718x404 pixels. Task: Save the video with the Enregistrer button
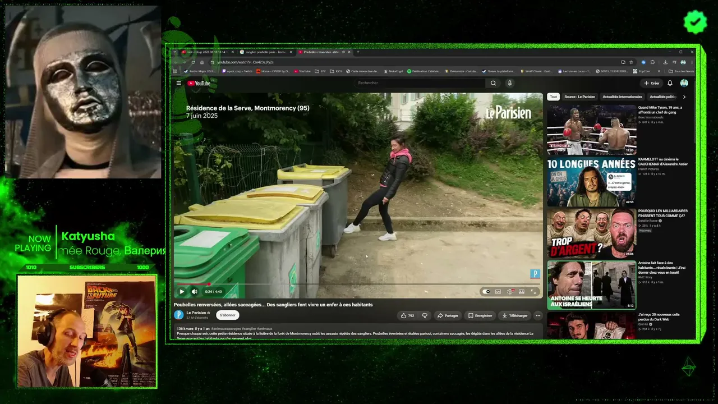[480, 315]
